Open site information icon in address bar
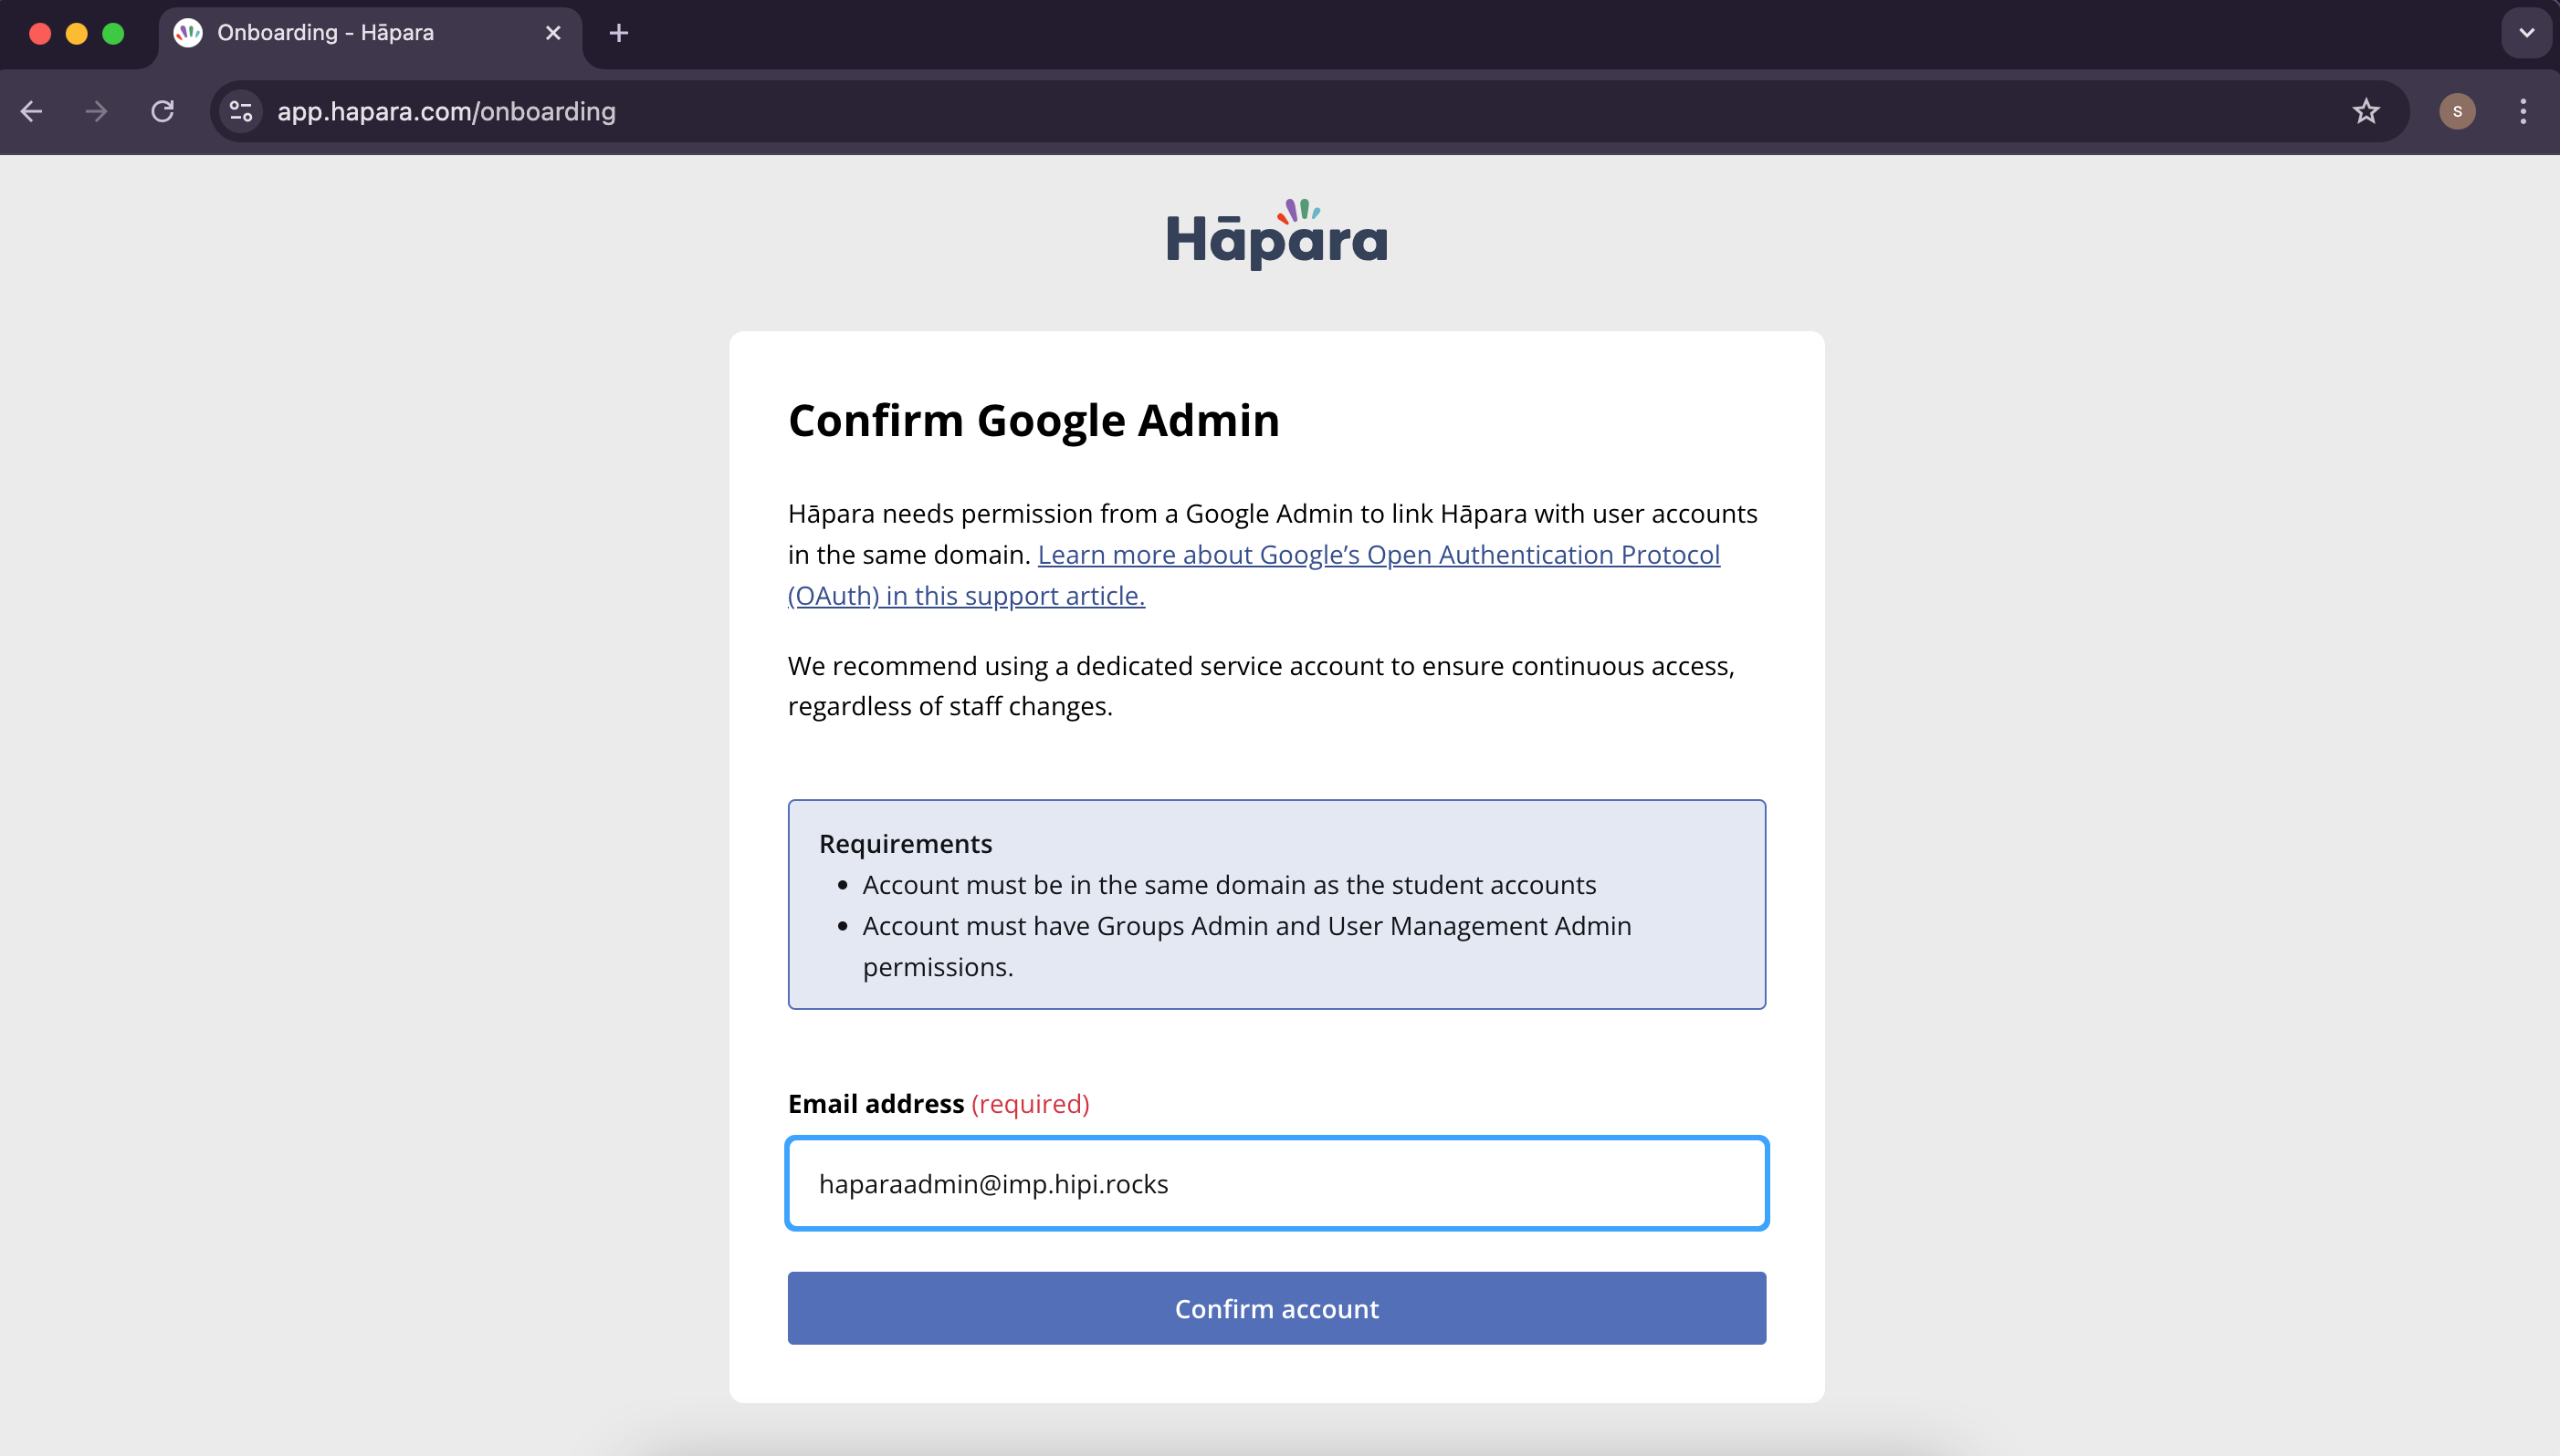 (241, 111)
